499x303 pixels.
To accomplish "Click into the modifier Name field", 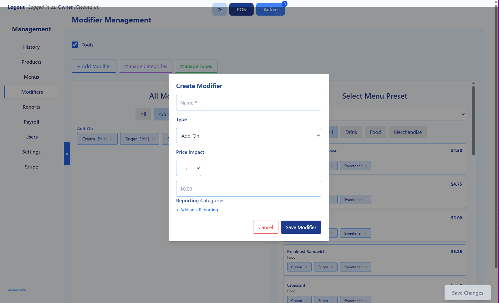I will (248, 103).
